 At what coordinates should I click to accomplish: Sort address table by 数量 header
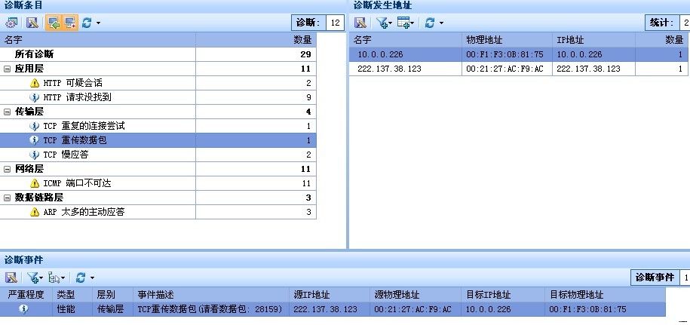click(661, 39)
